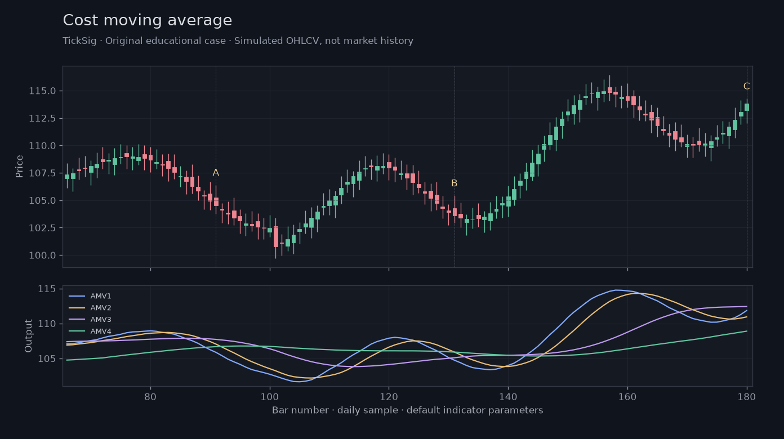The width and height of the screenshot is (784, 439).
Task: Select the AMV4 legend label
Action: [x=101, y=332]
